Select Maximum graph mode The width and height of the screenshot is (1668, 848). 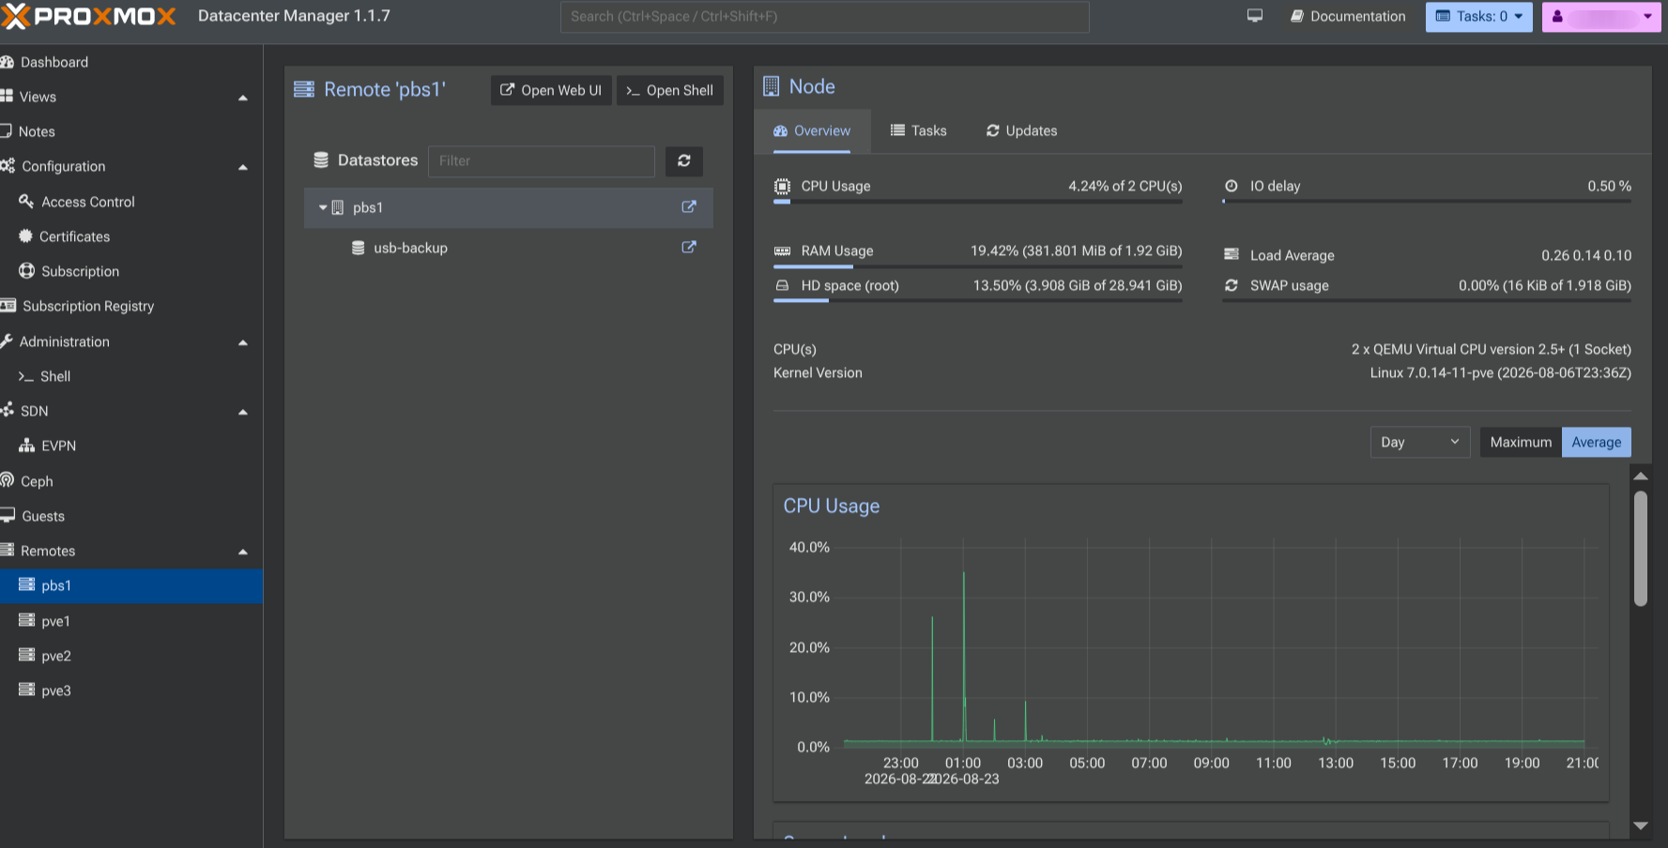(x=1521, y=442)
